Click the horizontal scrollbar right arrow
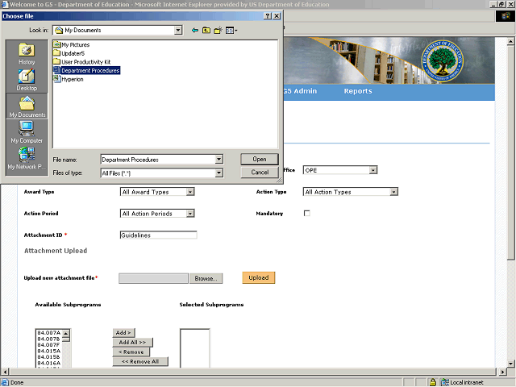Screen dimensions: 516x387 [502, 372]
